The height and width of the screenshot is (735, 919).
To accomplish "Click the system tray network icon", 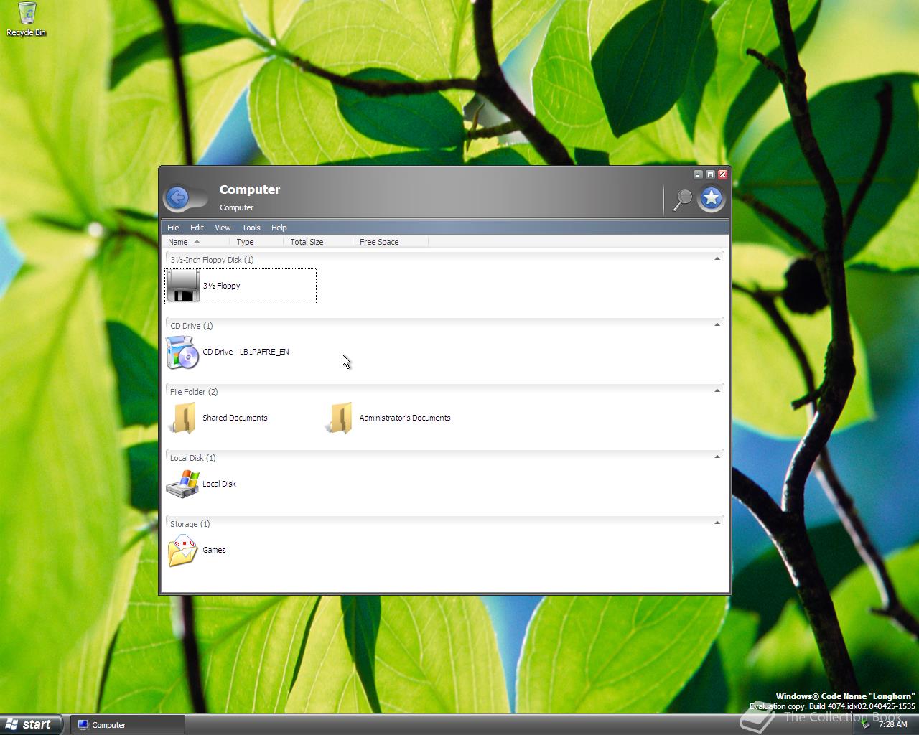I will (867, 724).
